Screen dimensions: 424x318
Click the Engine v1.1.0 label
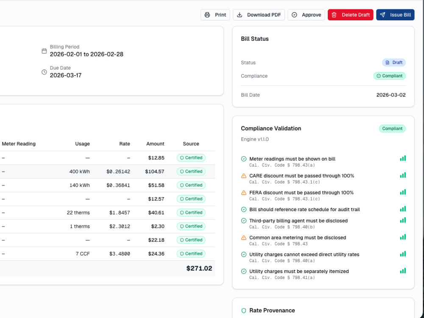(x=255, y=139)
